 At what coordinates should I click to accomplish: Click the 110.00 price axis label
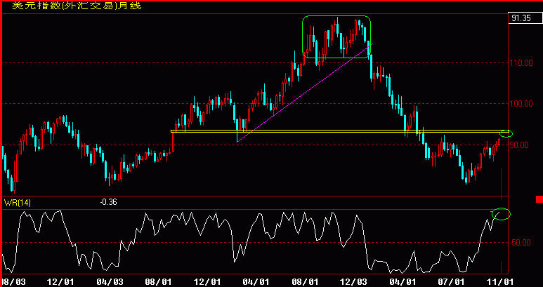click(521, 63)
